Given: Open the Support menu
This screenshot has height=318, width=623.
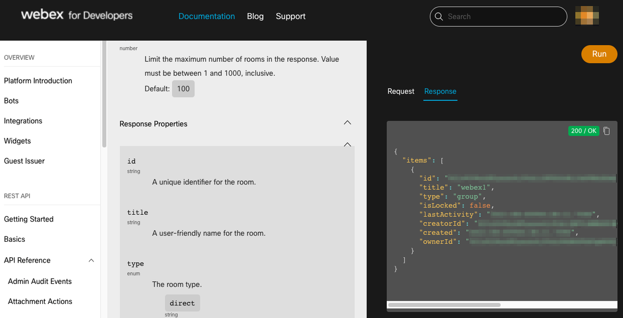Looking at the screenshot, I should (x=291, y=16).
